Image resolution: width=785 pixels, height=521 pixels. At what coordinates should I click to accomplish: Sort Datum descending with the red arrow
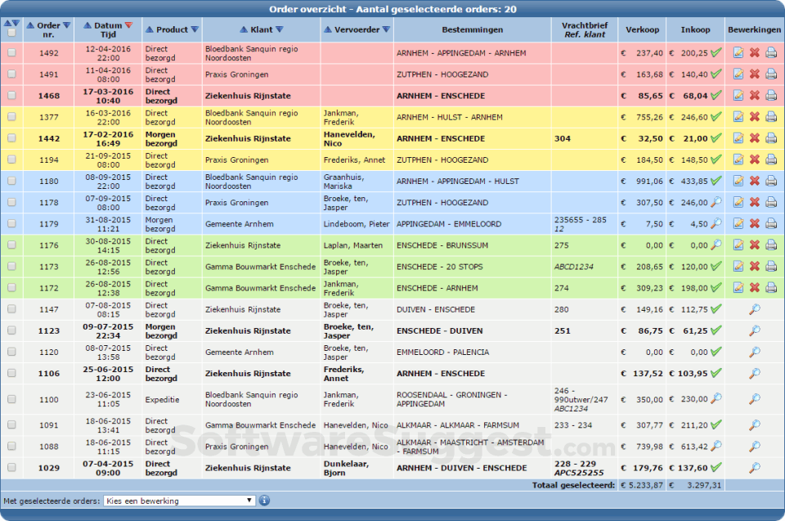click(x=128, y=25)
